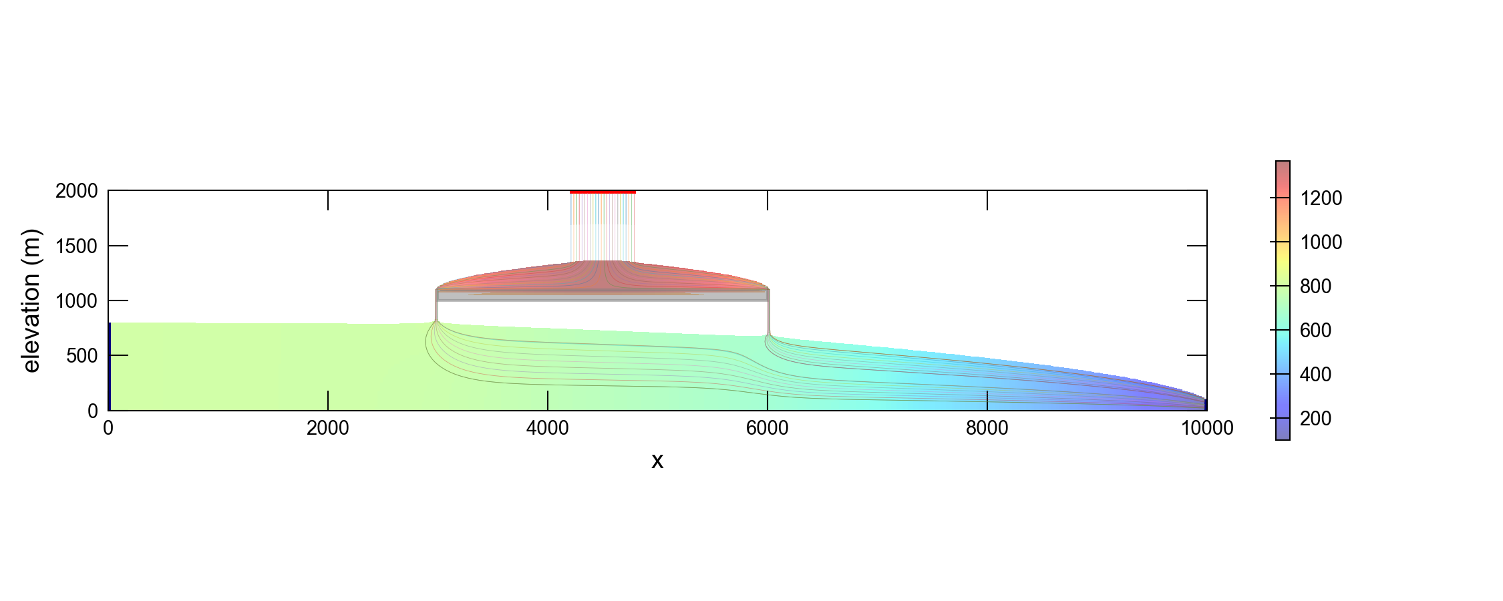Click the colorbar label 800
1503x601 pixels.
tap(1315, 286)
